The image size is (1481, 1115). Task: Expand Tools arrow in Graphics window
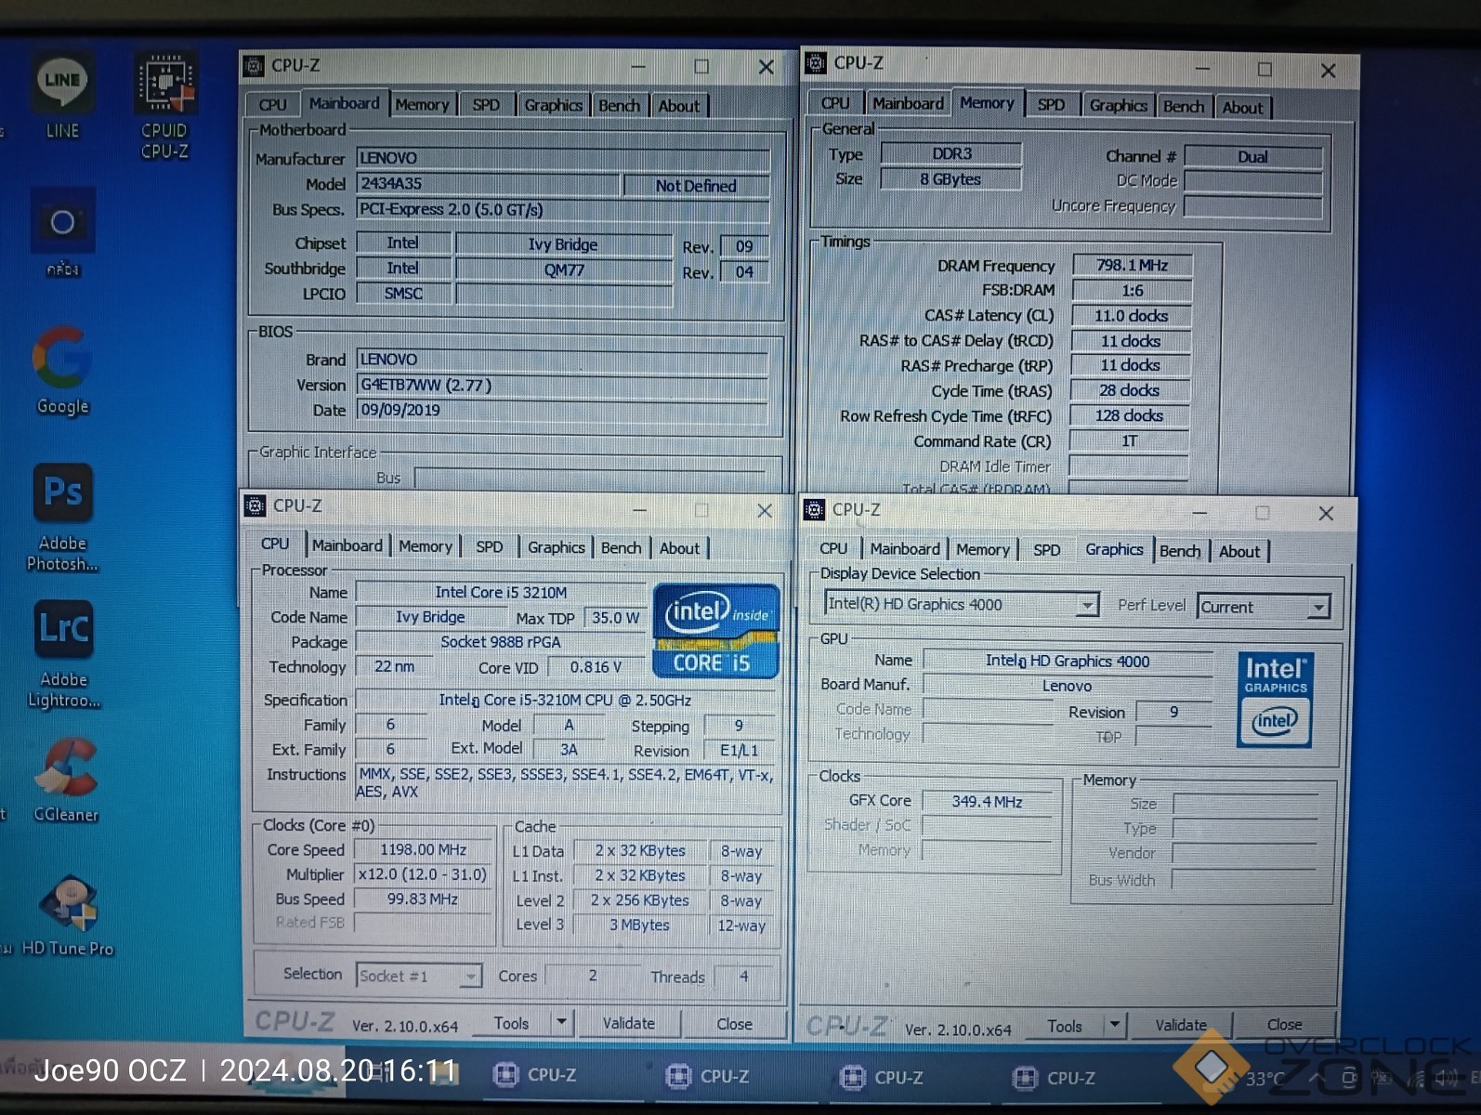(1115, 1025)
